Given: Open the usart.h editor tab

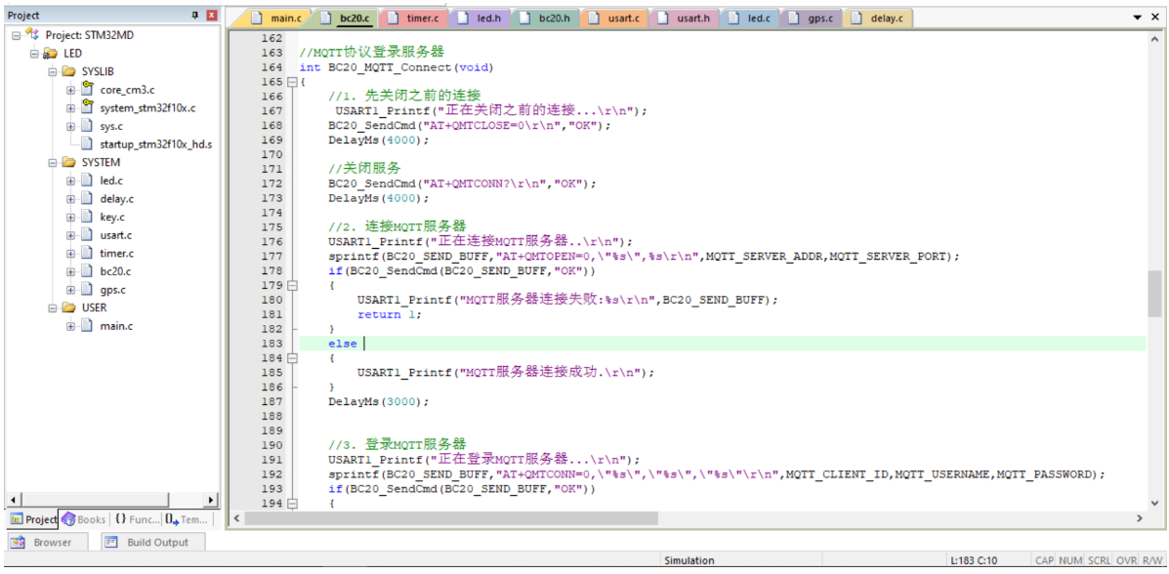Looking at the screenshot, I should click(x=685, y=18).
